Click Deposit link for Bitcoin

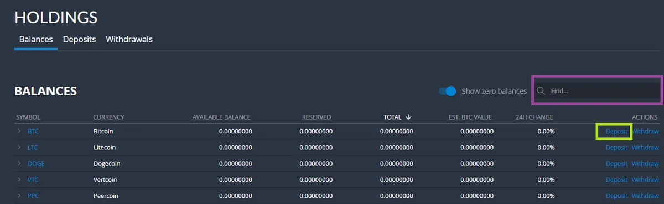click(616, 132)
